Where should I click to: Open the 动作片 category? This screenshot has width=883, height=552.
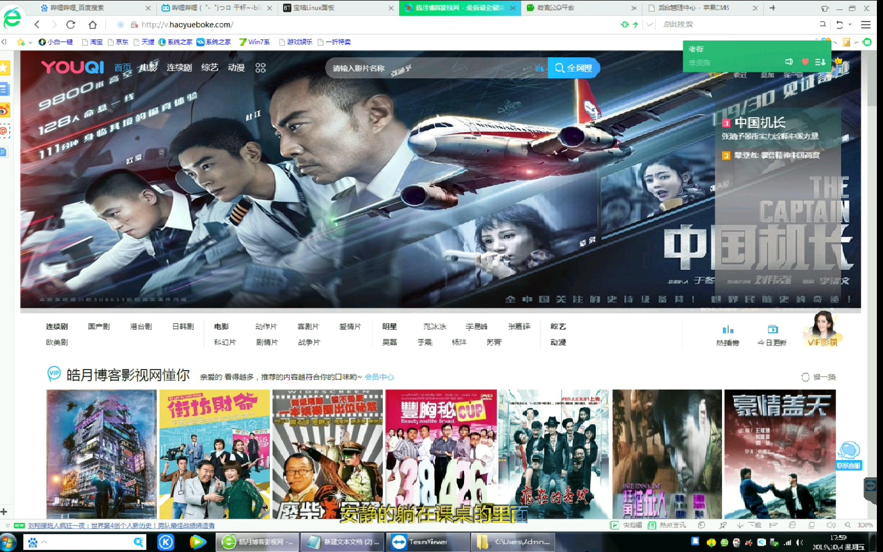pos(266,326)
